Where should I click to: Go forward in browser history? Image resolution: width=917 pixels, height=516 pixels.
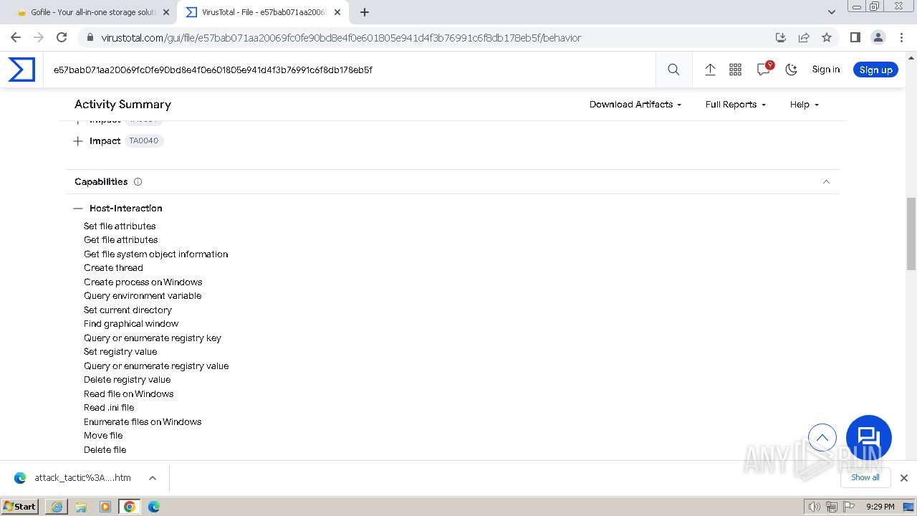[39, 37]
